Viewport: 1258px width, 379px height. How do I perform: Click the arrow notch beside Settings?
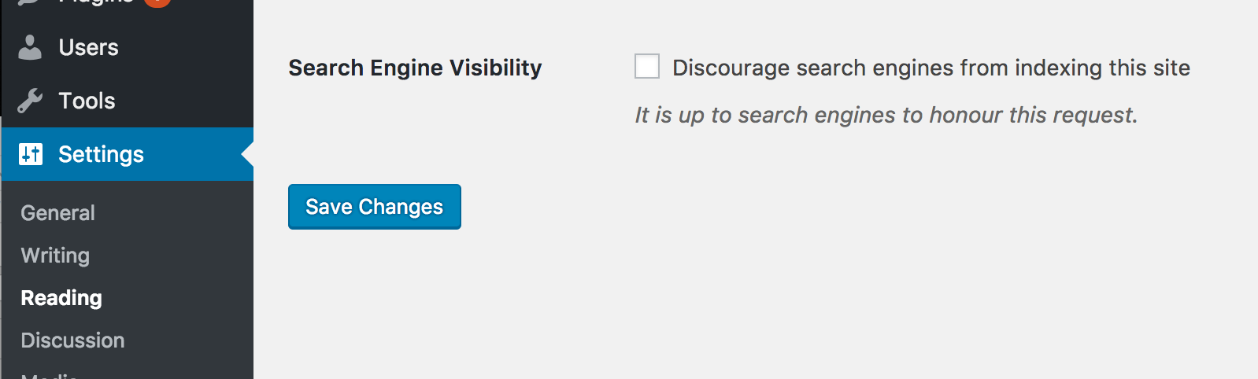pos(247,154)
